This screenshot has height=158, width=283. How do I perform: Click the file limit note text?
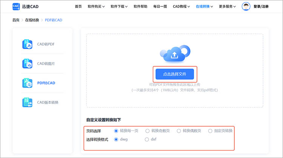tap(175, 90)
